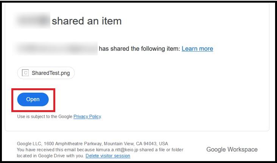Viewport: 277px width, 163px height.
Task: Select the SharedTest.png file name
Action: tap(51, 73)
